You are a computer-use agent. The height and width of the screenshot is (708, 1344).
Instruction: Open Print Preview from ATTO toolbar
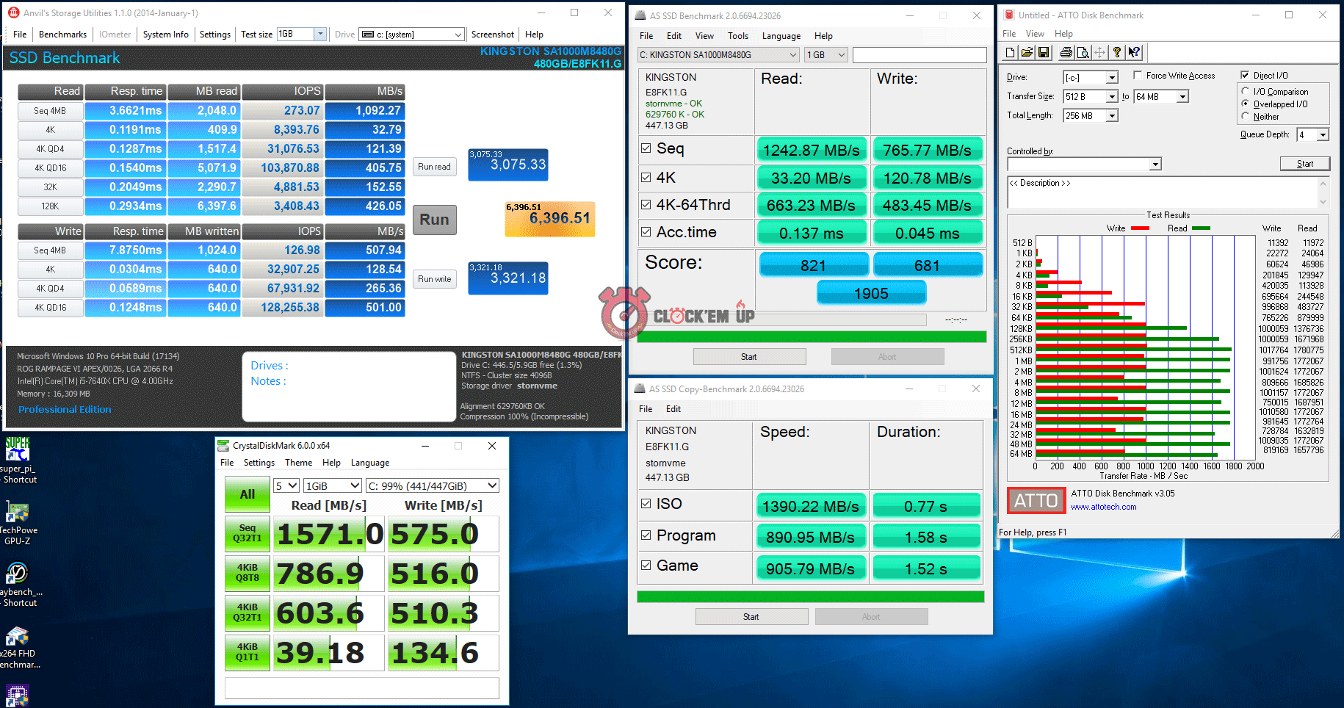click(x=1083, y=52)
